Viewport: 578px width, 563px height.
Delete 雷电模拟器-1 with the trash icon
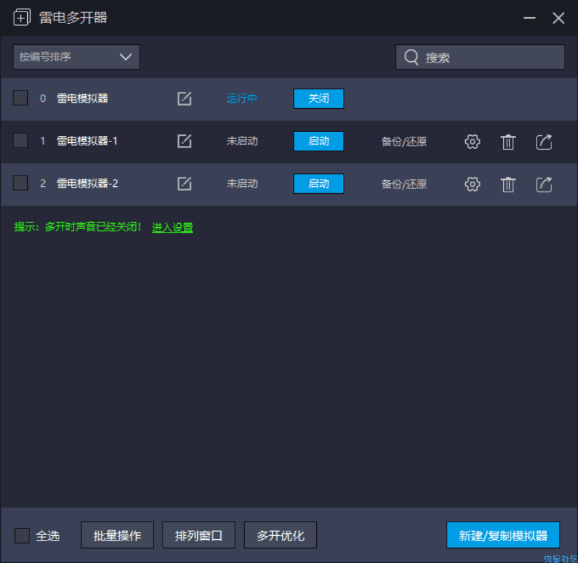click(x=508, y=142)
